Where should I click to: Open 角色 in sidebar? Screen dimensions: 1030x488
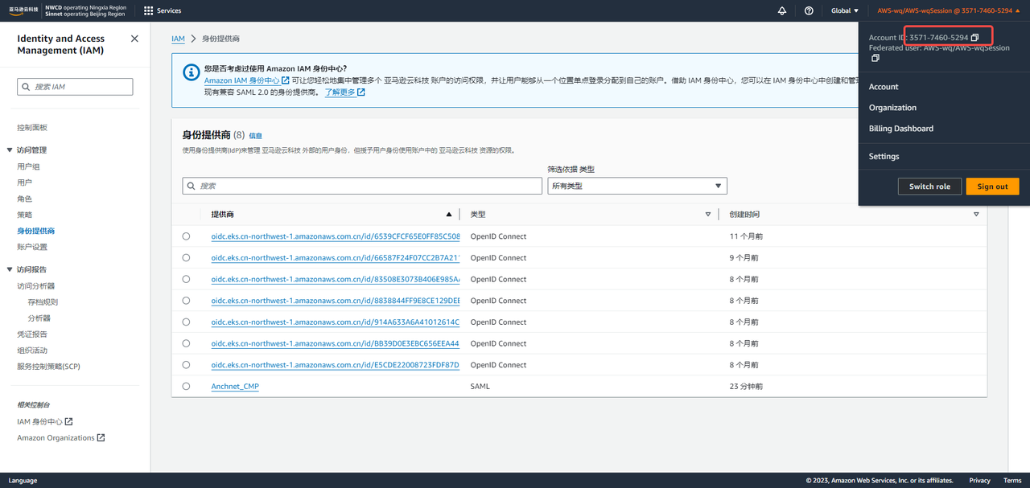point(25,199)
